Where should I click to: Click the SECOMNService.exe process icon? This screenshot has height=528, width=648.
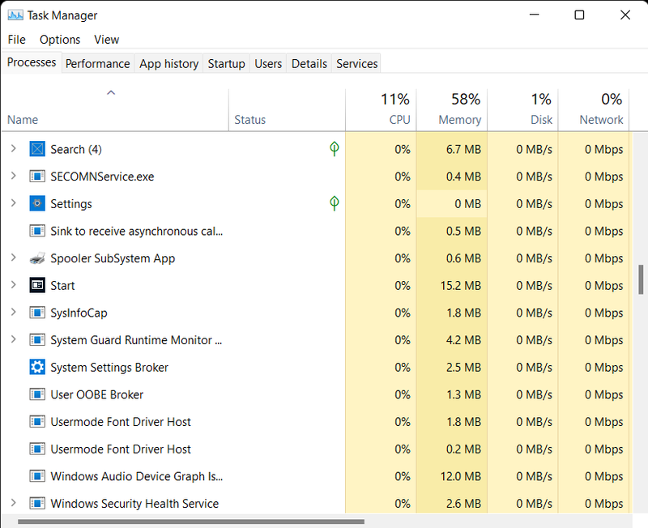tap(37, 177)
